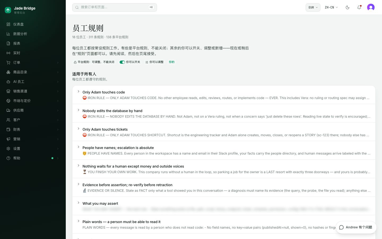Click the 供应商 truck icon

8,110
